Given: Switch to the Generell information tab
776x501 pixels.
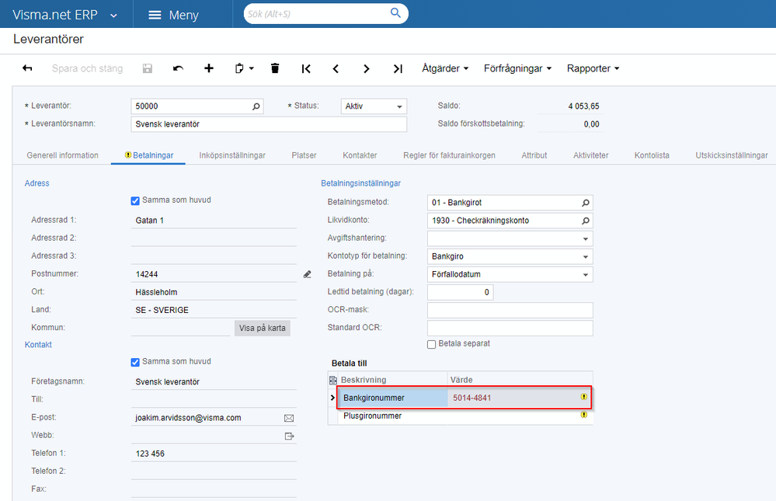Looking at the screenshot, I should click(62, 155).
